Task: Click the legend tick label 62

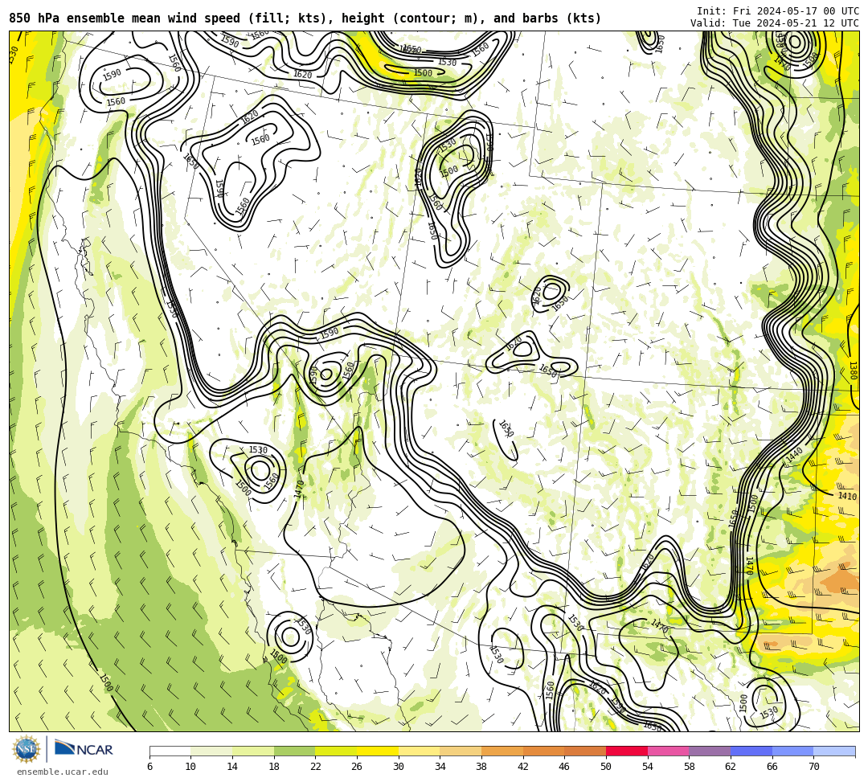Action: [731, 767]
